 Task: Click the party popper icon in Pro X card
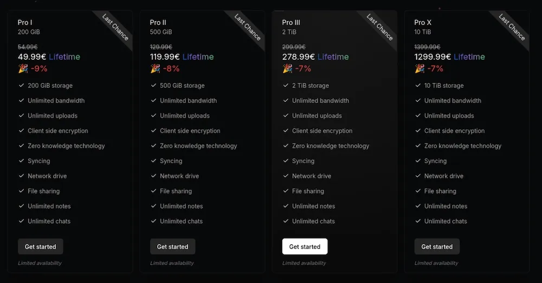point(420,69)
